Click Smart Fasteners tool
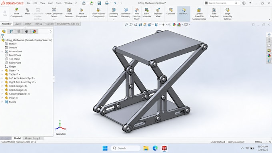Viewport: 272px width, 153px height. point(69,13)
